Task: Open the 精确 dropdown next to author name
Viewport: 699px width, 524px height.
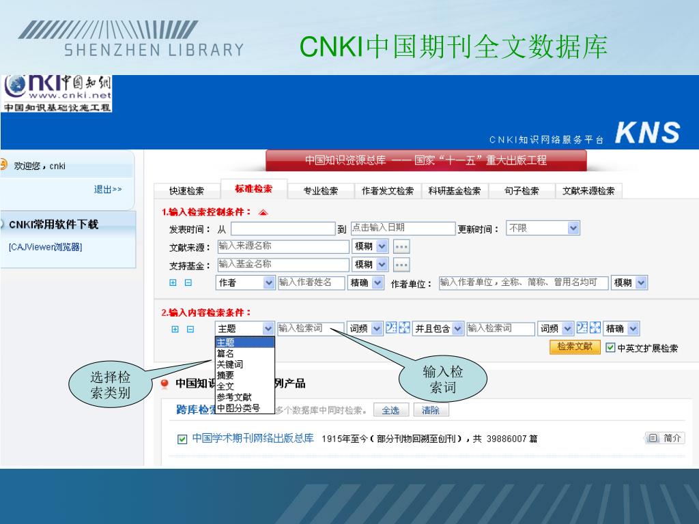Action: tap(366, 282)
